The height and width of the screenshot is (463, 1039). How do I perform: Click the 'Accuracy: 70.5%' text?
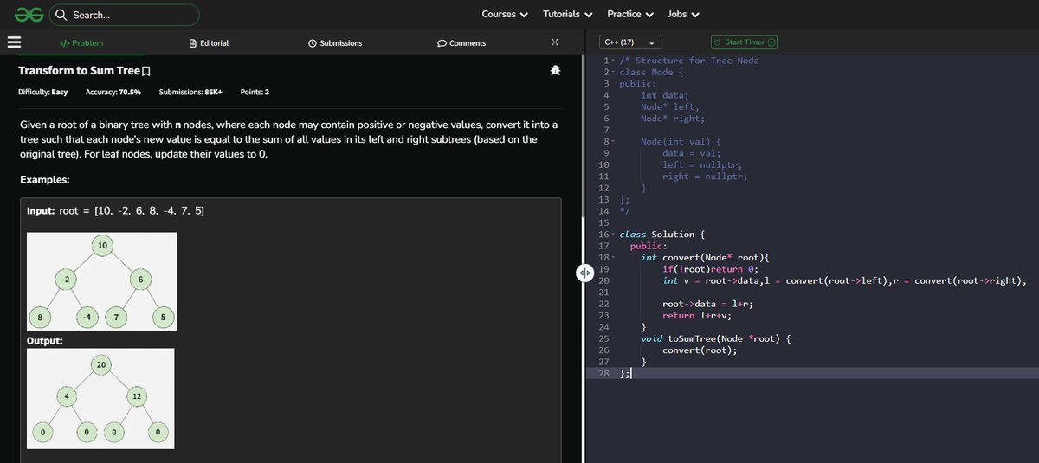tap(113, 92)
